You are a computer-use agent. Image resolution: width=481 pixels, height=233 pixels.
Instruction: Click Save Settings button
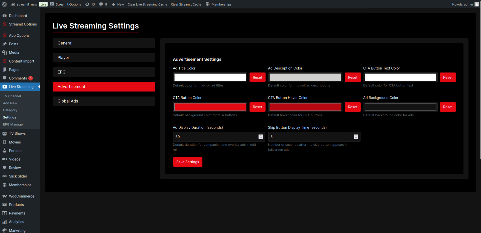[x=188, y=162]
